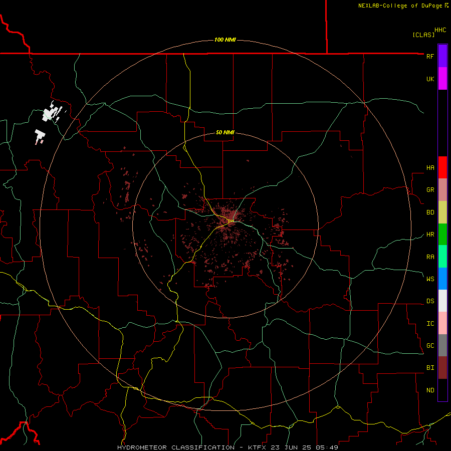
Task: Select the BD yellow color swatch
Action: click(442, 212)
